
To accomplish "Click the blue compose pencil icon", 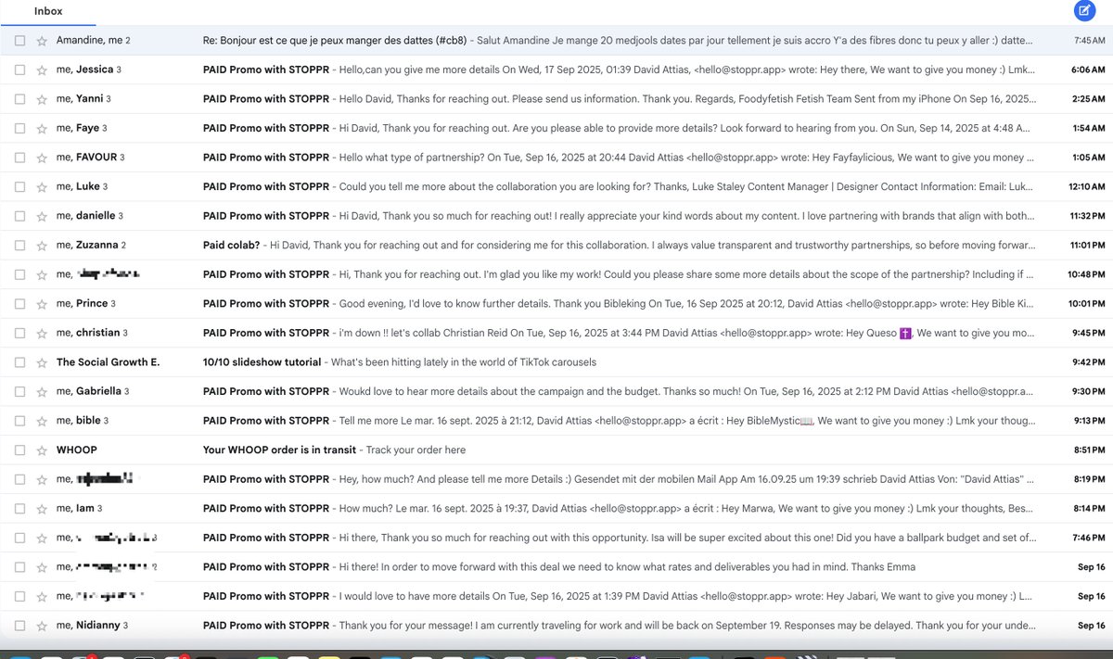I will 1083,10.
